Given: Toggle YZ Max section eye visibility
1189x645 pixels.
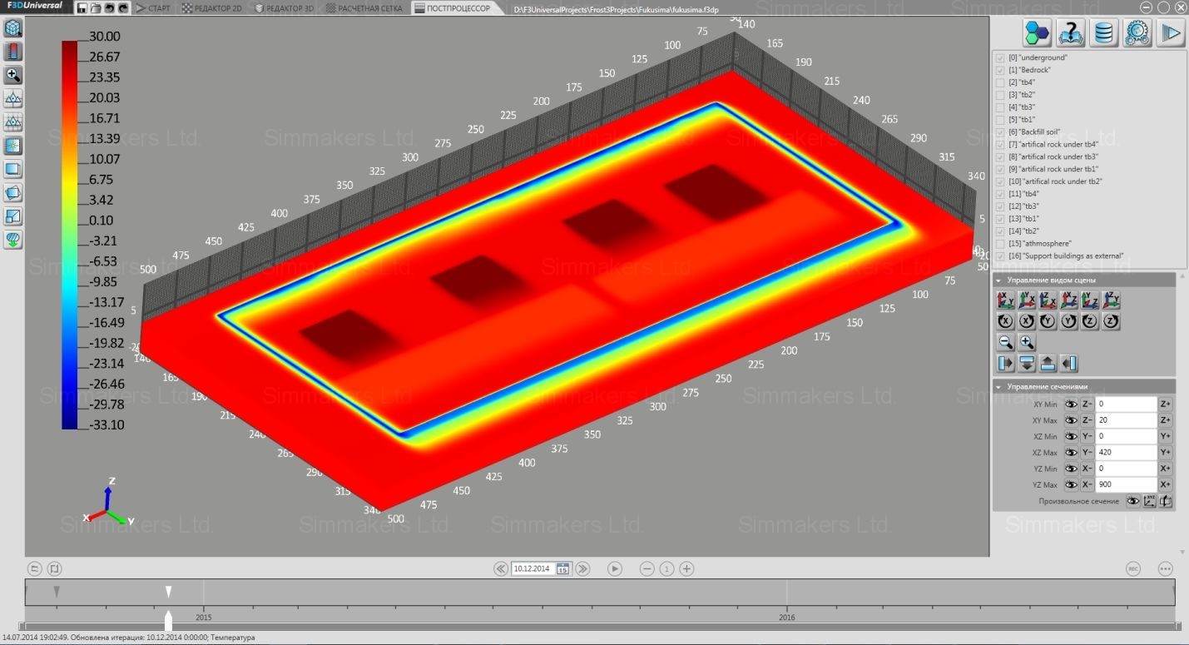Looking at the screenshot, I should pyautogui.click(x=1071, y=484).
